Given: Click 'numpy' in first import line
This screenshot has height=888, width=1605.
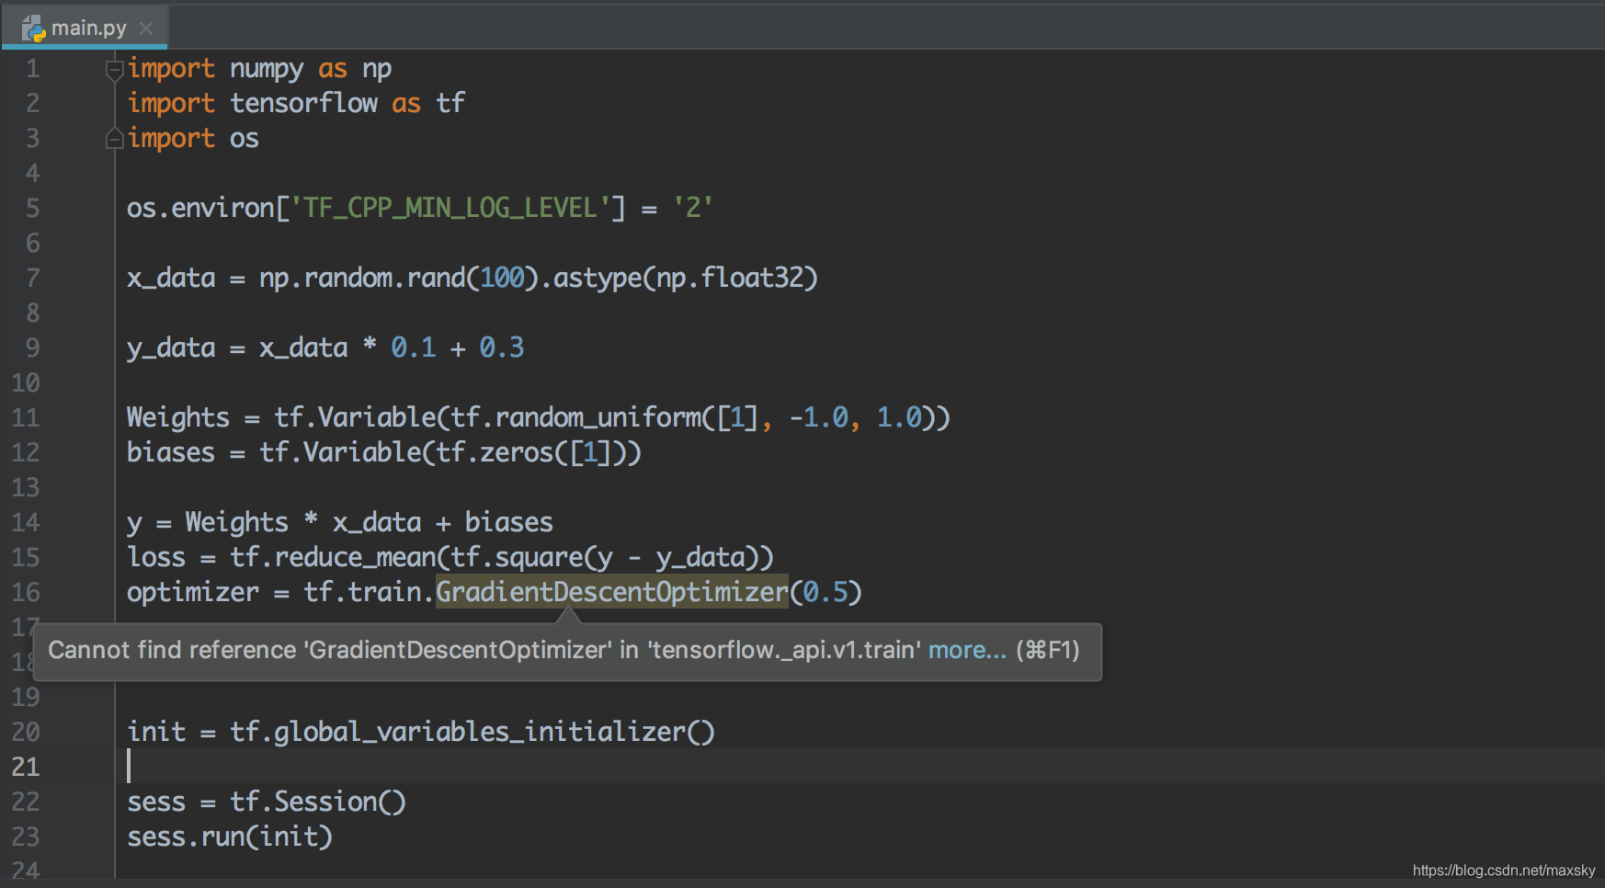Looking at the screenshot, I should tap(267, 70).
